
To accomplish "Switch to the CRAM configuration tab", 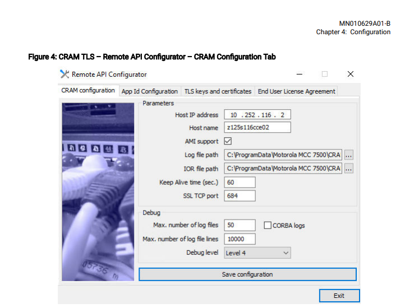I will [x=88, y=91].
